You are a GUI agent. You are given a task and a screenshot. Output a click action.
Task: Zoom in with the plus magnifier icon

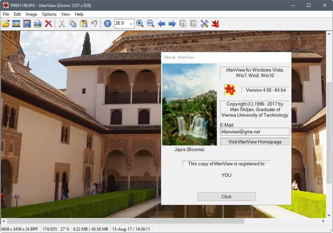(x=140, y=24)
